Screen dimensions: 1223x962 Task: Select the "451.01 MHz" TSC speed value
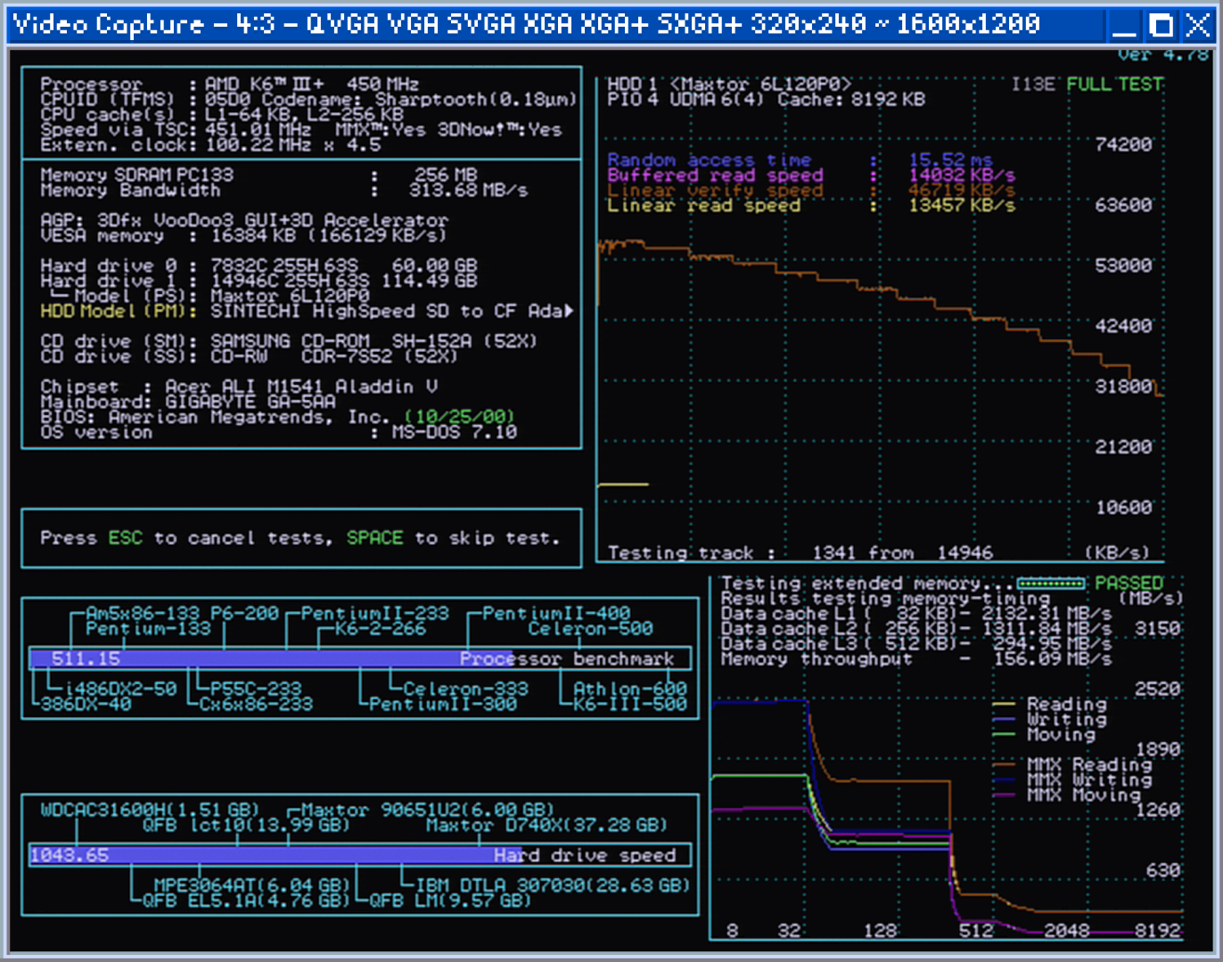(x=258, y=129)
